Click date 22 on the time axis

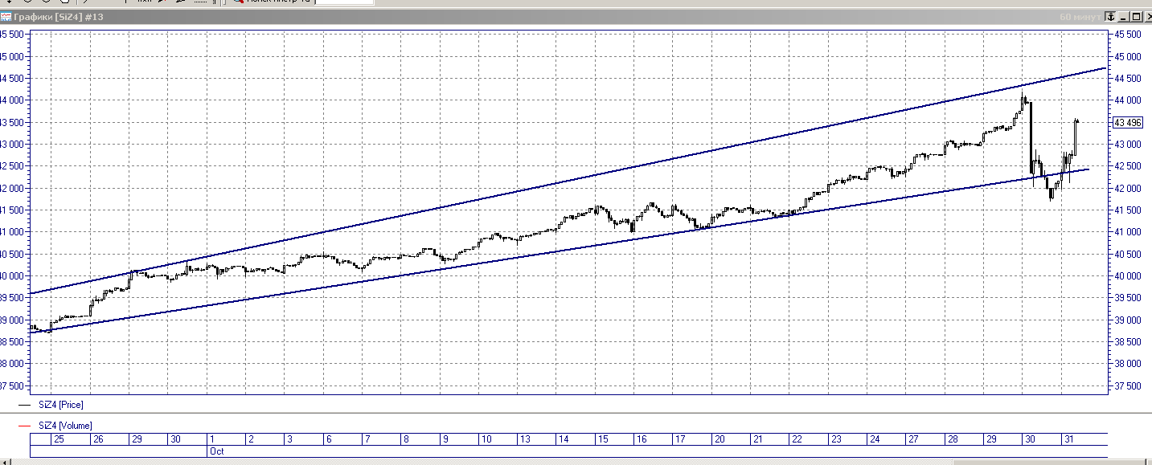pos(797,439)
